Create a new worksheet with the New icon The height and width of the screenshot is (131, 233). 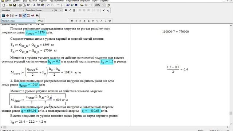point(4,5)
